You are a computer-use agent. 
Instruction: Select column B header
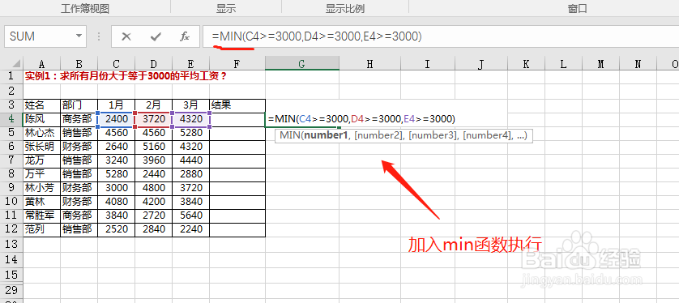click(x=79, y=64)
